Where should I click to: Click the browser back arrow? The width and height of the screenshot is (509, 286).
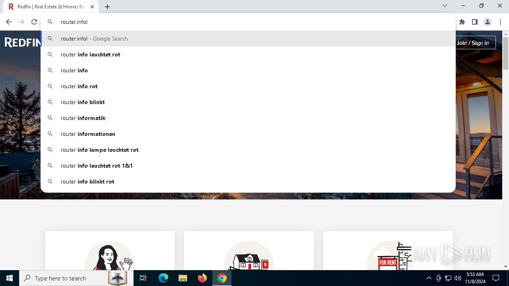pos(9,22)
